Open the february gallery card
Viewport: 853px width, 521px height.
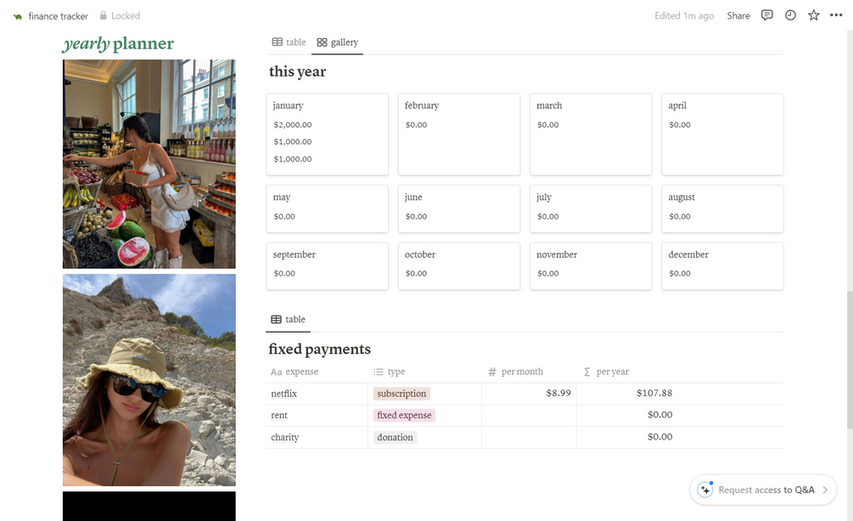(458, 134)
